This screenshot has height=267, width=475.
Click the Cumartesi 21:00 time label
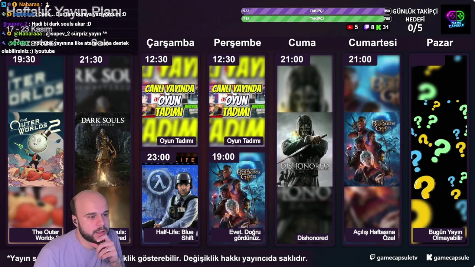pos(360,59)
